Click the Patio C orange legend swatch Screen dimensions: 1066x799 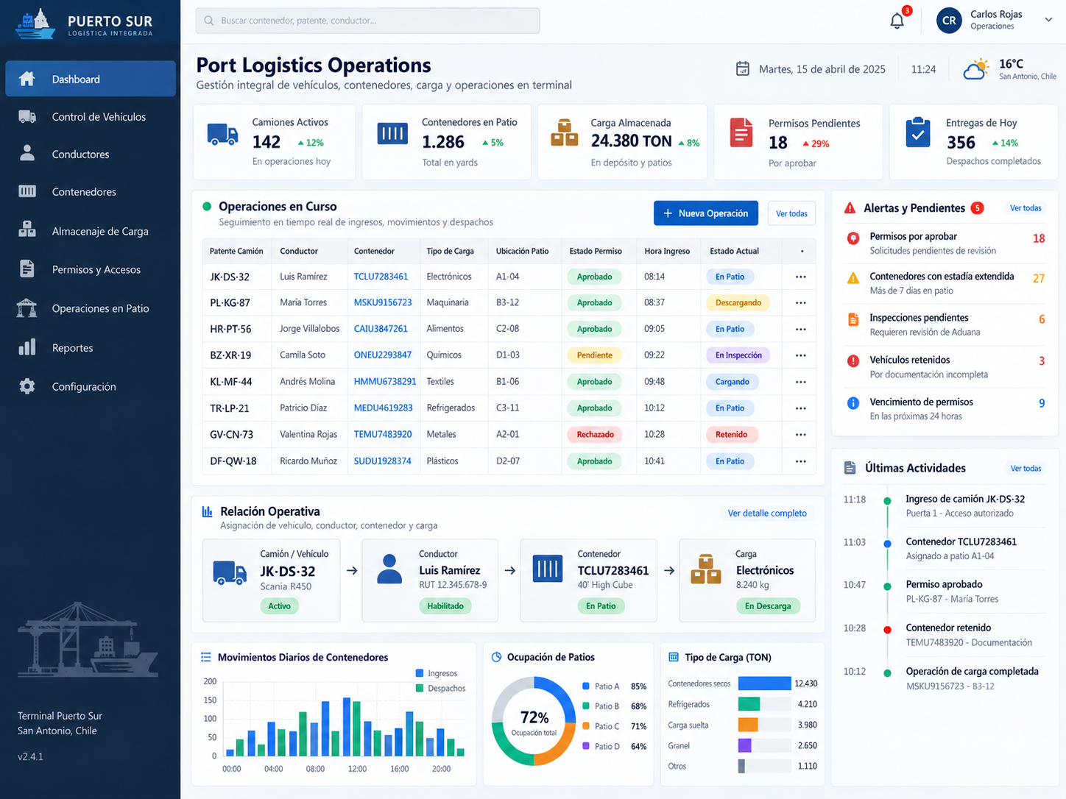[x=586, y=726]
